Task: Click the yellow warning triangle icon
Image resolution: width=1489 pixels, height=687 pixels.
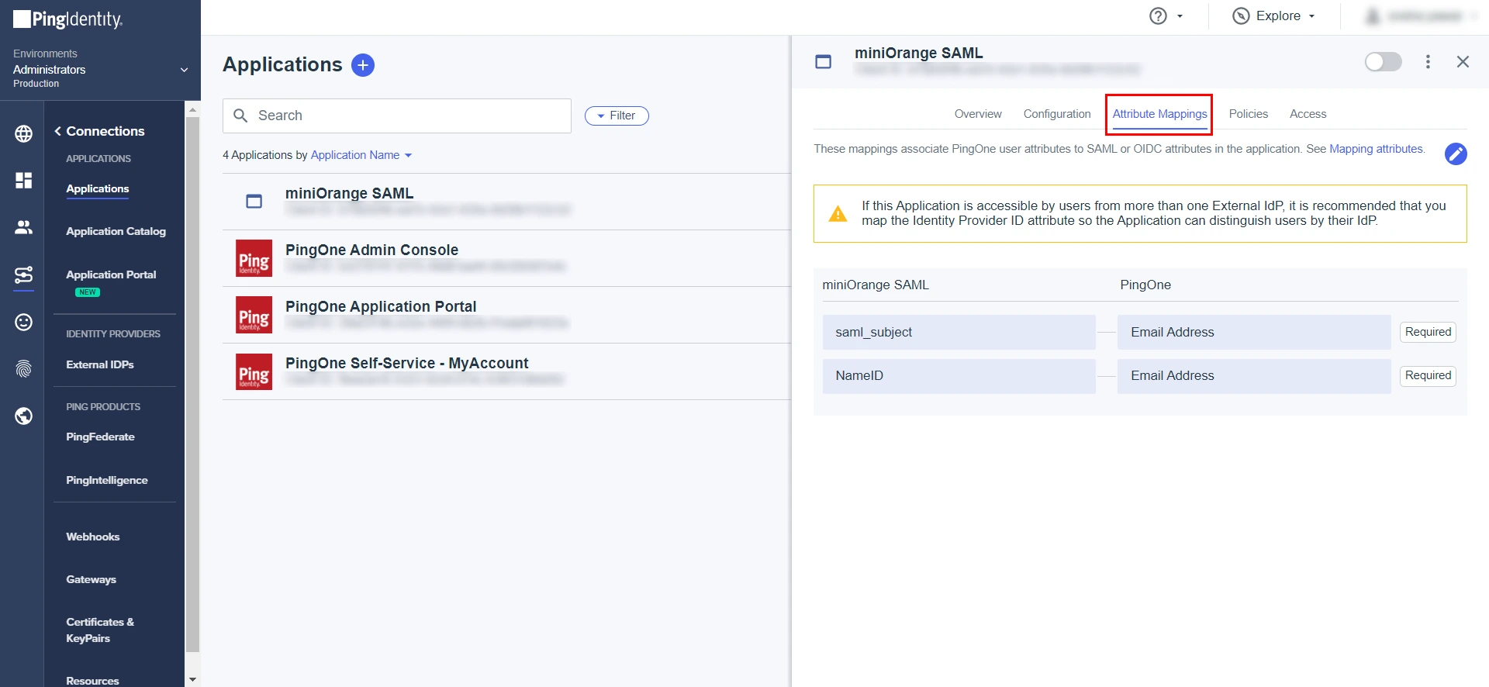Action: [838, 214]
